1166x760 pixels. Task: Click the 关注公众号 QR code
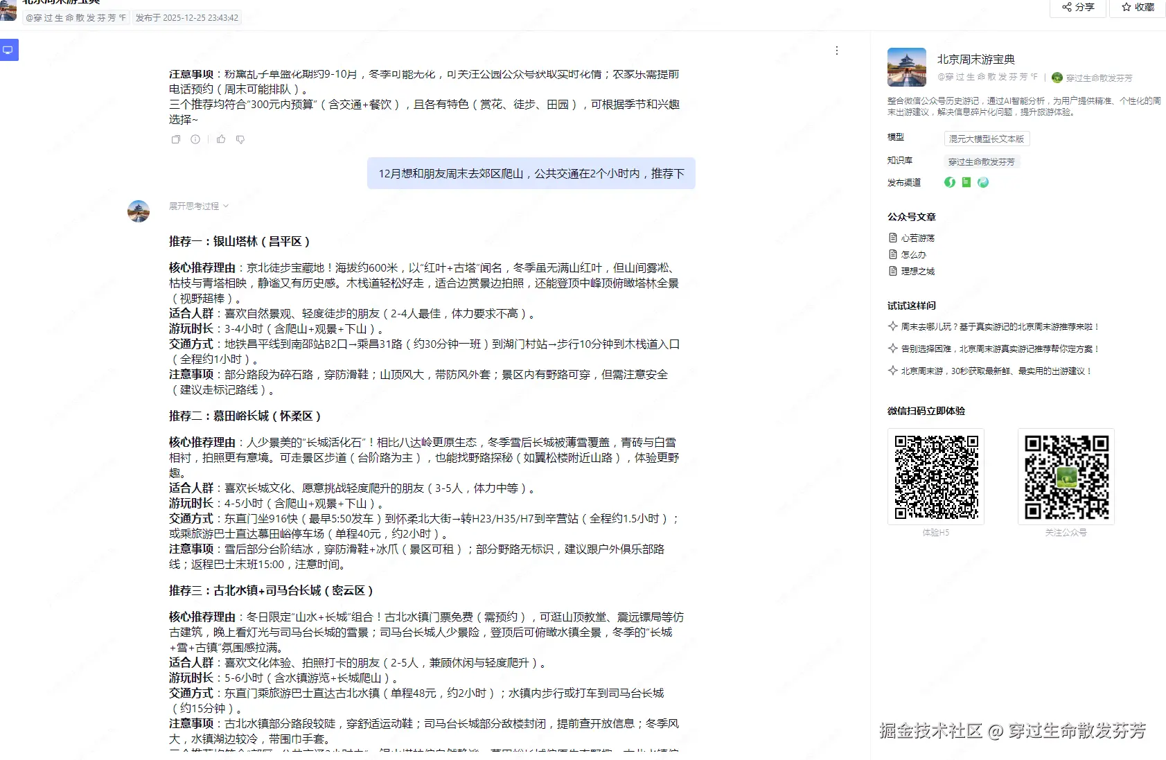1066,477
